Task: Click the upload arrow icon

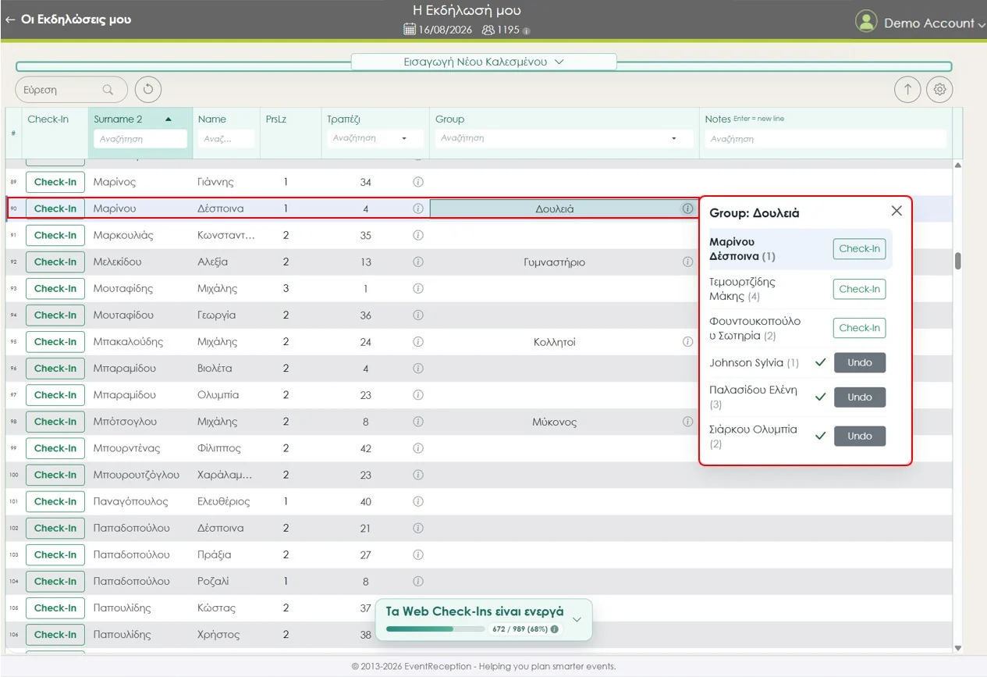Action: click(907, 90)
